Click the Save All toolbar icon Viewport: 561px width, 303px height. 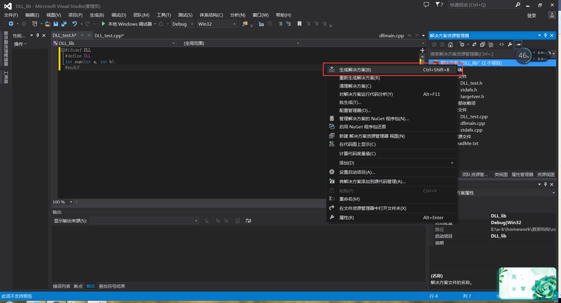click(x=64, y=24)
